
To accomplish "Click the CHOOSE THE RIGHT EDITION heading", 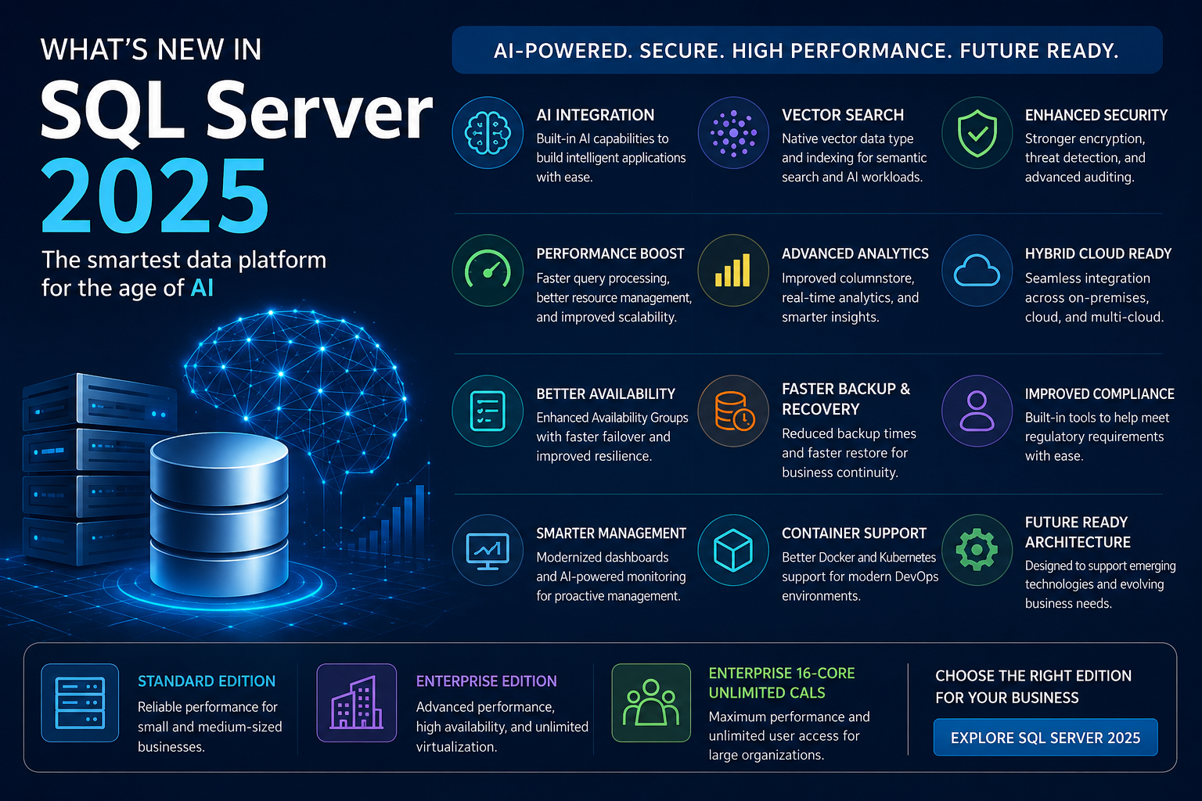I will [x=1034, y=687].
